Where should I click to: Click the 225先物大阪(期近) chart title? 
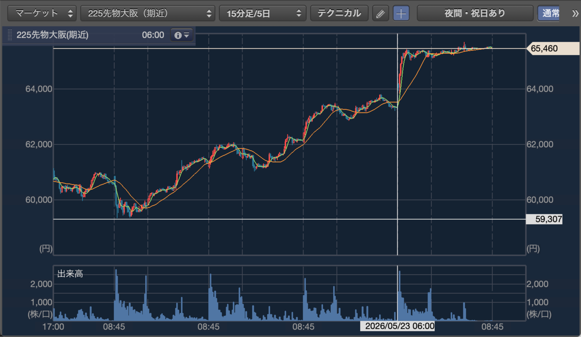pyautogui.click(x=52, y=35)
